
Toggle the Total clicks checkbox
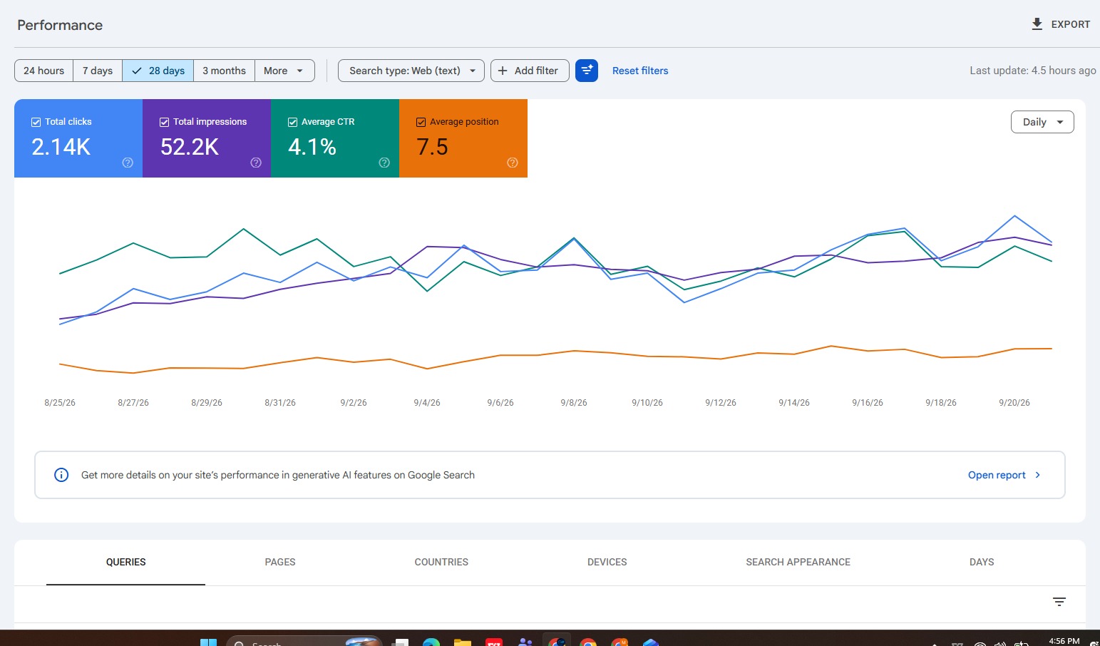(36, 122)
